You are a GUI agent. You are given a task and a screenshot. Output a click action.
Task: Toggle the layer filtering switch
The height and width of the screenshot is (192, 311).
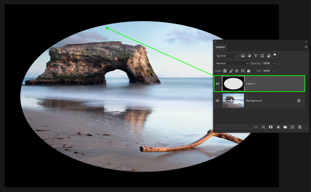(275, 56)
